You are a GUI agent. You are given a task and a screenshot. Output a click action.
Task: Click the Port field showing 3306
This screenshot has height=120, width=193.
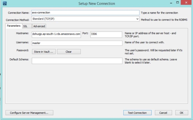(x=106, y=35)
